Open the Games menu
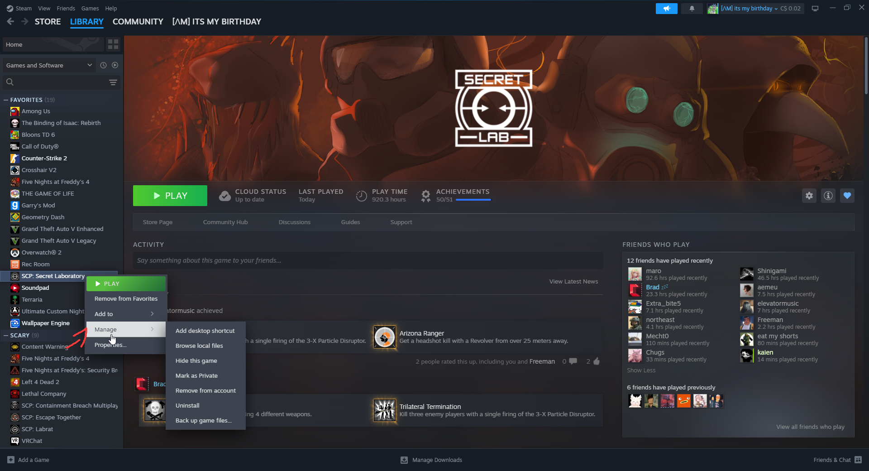 tap(90, 8)
